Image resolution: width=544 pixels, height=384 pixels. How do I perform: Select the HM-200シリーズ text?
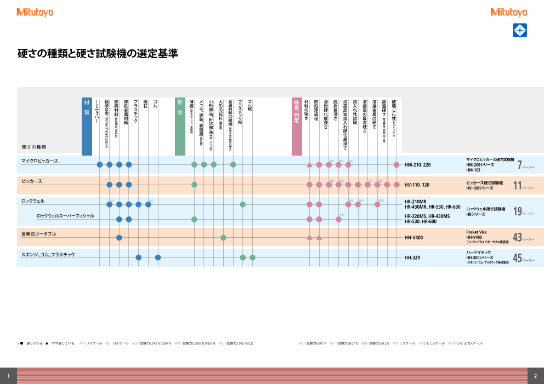[480, 165]
